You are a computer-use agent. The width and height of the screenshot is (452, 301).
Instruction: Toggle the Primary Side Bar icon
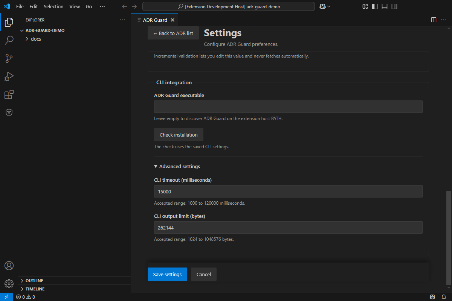[375, 6]
